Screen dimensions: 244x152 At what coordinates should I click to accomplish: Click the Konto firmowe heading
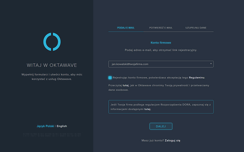coord(161,43)
